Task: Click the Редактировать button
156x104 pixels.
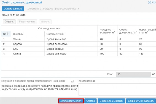Action: [x=27, y=22]
